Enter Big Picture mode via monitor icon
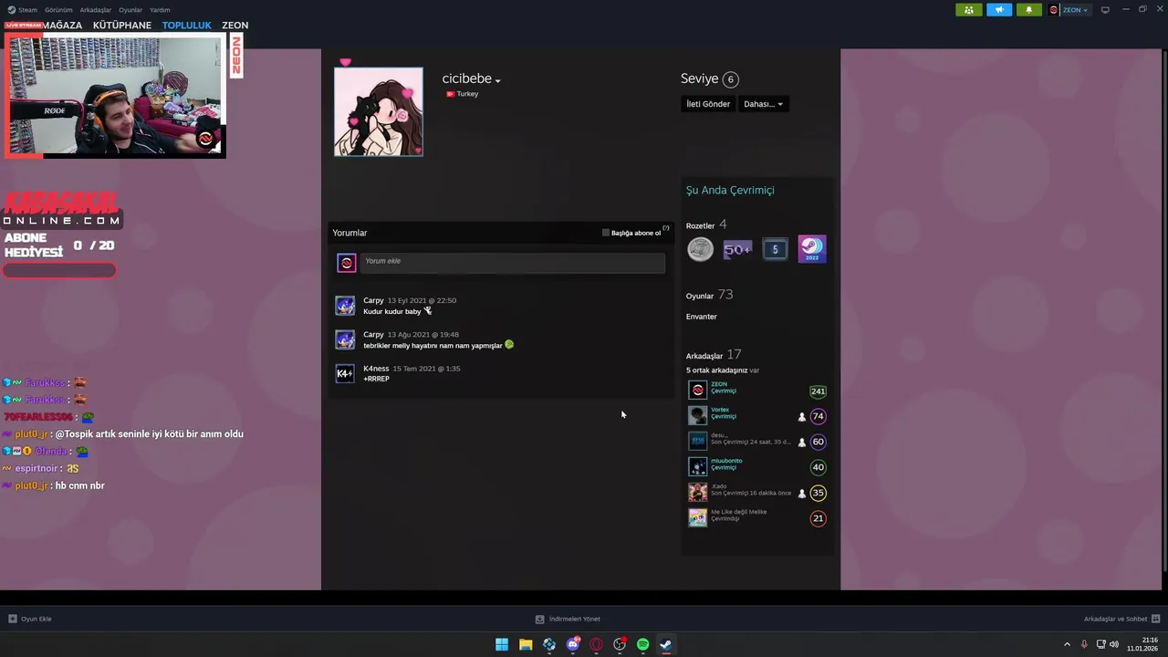This screenshot has height=657, width=1168. tap(1105, 10)
